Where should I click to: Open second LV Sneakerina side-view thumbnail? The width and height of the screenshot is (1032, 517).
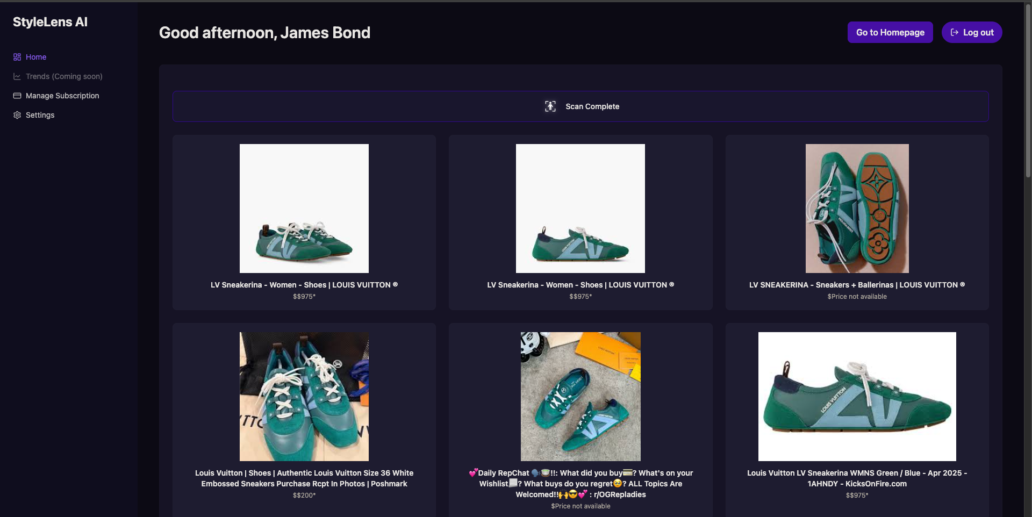[x=580, y=209]
